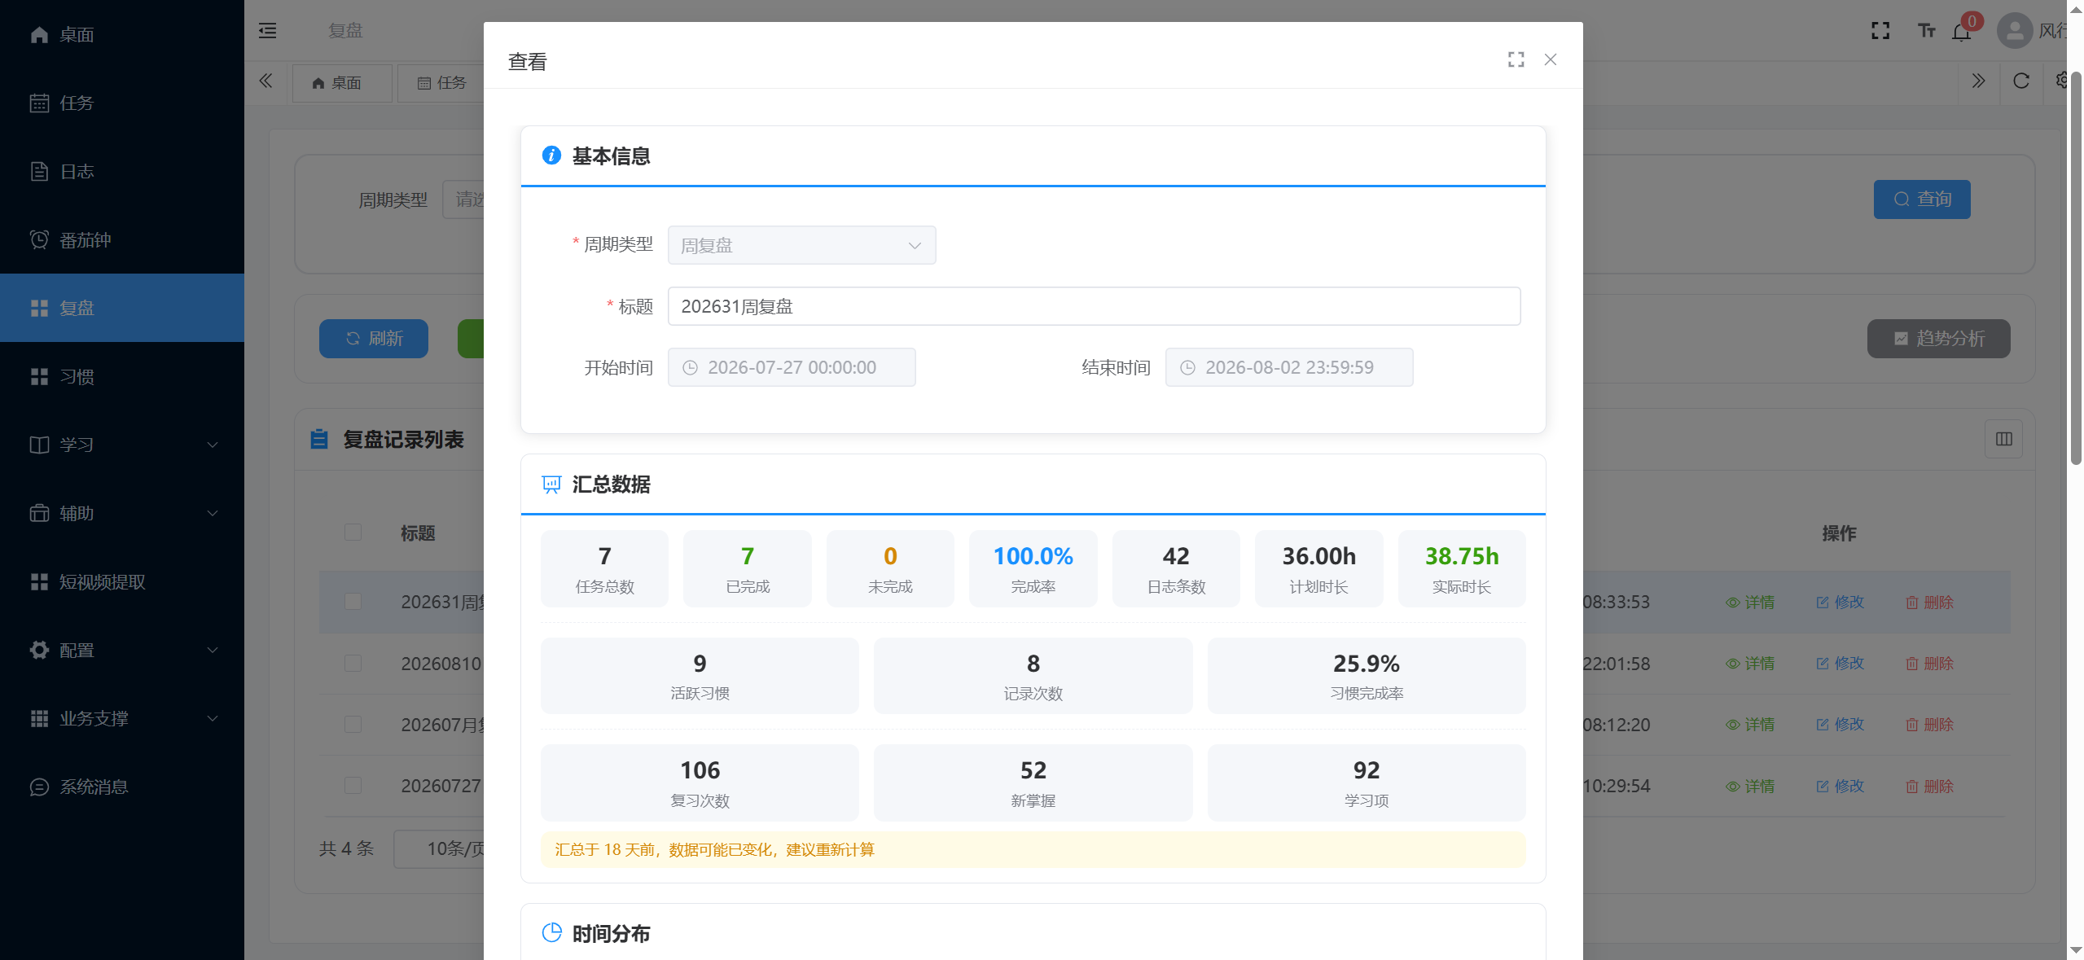The width and height of the screenshot is (2084, 960).
Task: Check the 20260810 row checkbox
Action: click(353, 663)
